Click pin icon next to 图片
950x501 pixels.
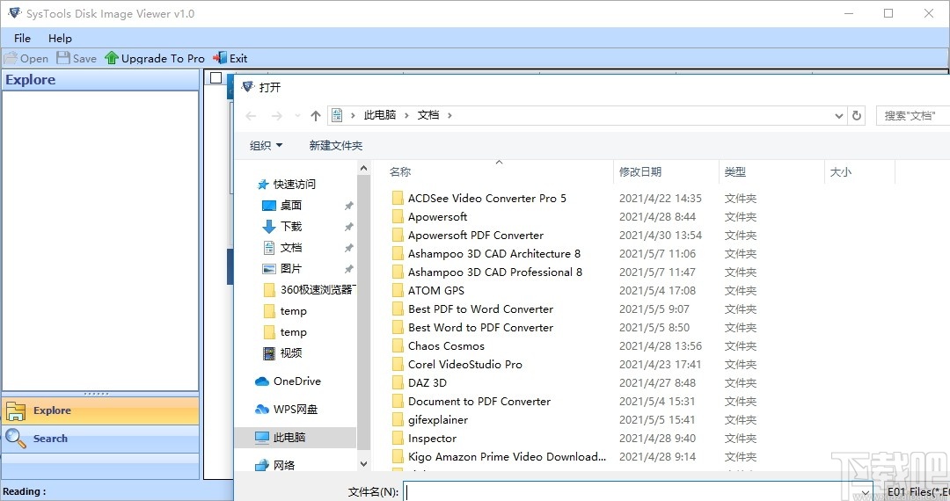349,269
